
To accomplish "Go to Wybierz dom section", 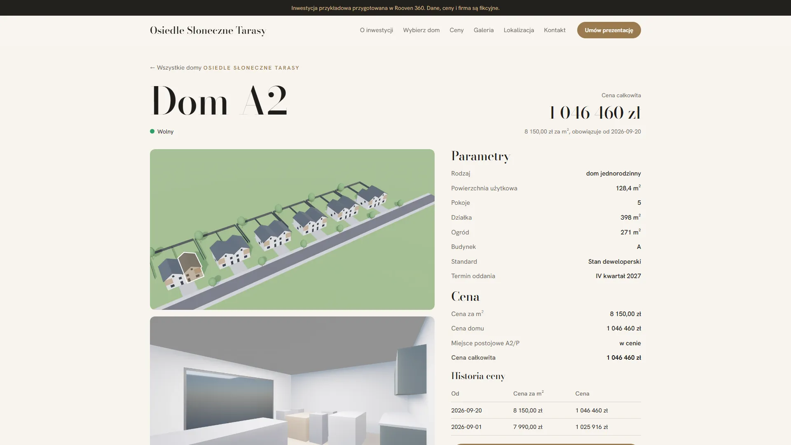I will click(x=421, y=30).
